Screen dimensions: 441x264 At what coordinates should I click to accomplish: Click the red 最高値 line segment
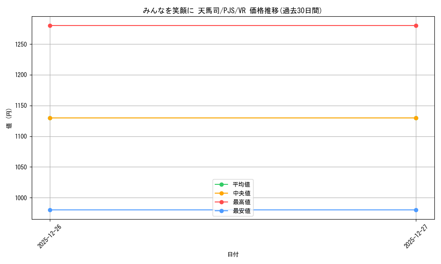[x=232, y=25]
